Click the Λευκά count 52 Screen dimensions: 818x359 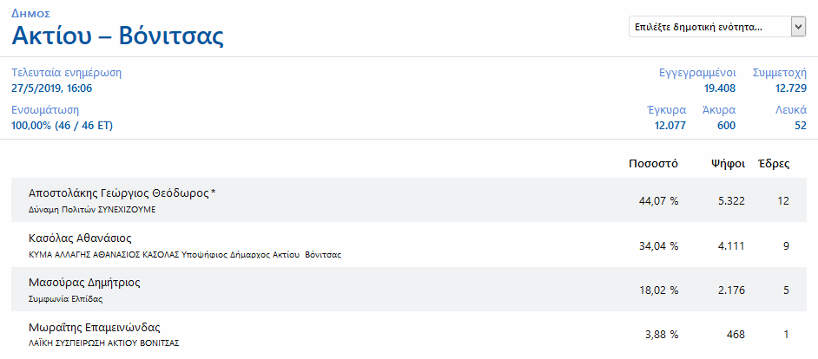pos(801,125)
